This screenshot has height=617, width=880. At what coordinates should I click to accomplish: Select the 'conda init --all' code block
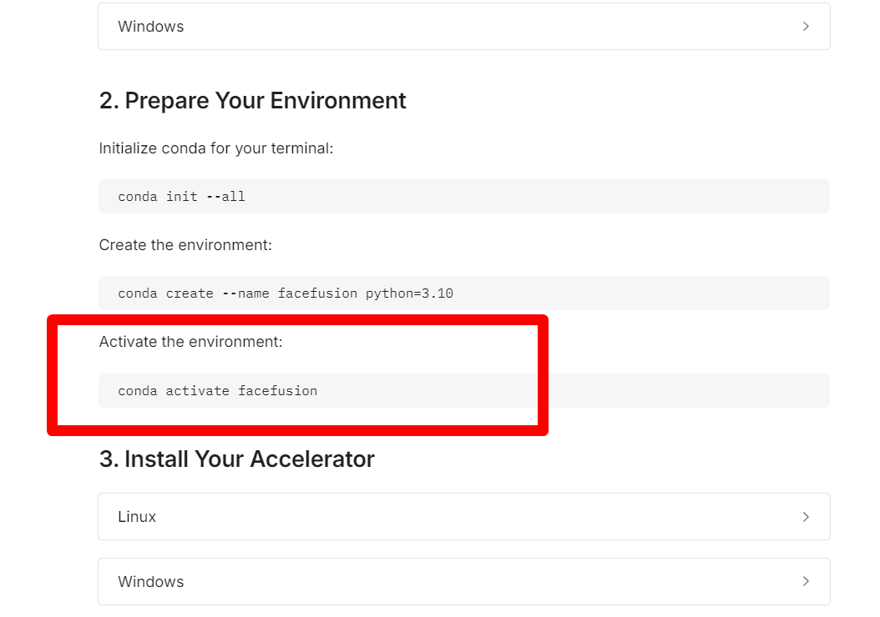click(463, 196)
